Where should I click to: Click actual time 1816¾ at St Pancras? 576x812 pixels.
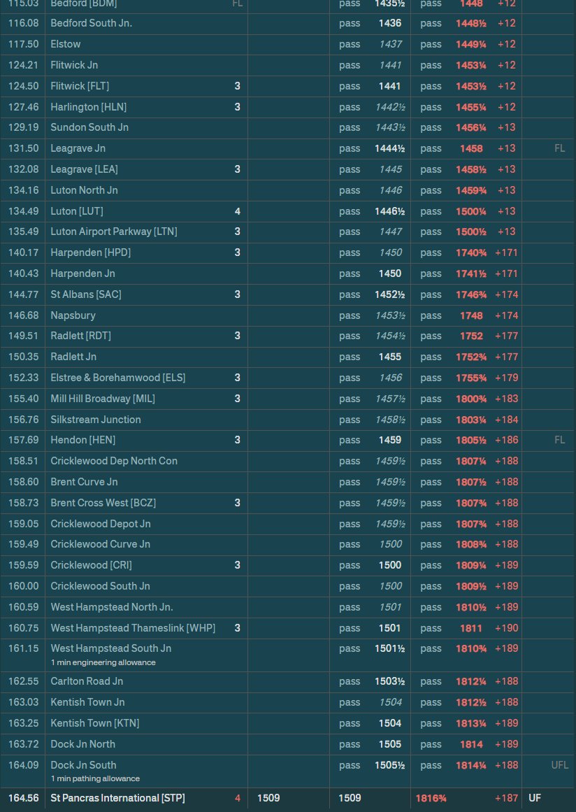(431, 799)
